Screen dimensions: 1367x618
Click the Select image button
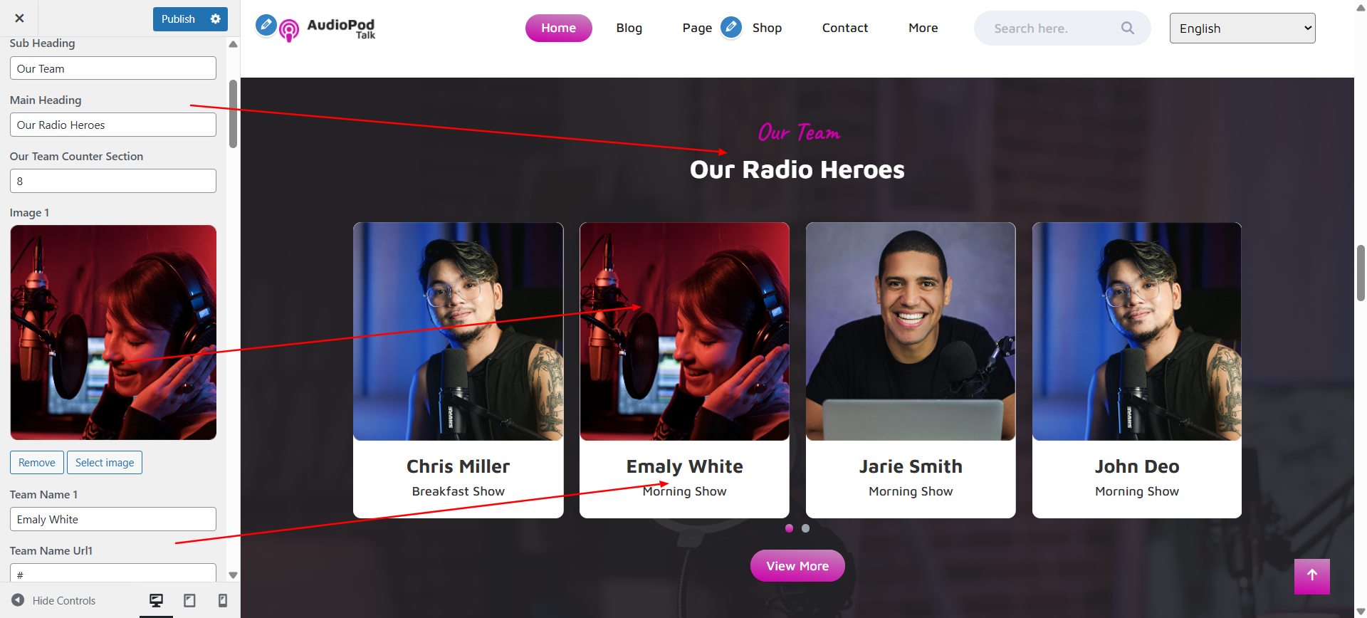[x=105, y=462]
